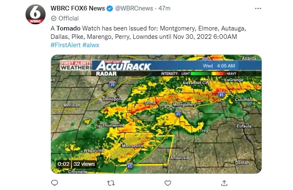Click the radar intensity color scale
Viewport: 293px width, 190px height.
(x=208, y=73)
